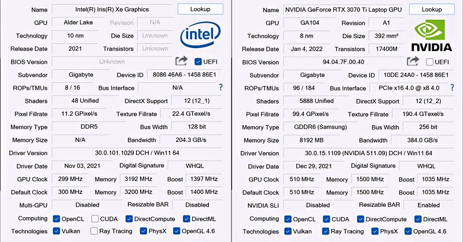
Task: Click the Bus Interface question mark for Intel
Action: coord(221,87)
